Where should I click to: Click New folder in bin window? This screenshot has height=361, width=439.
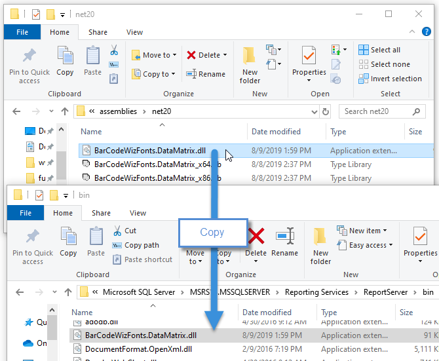coord(320,246)
